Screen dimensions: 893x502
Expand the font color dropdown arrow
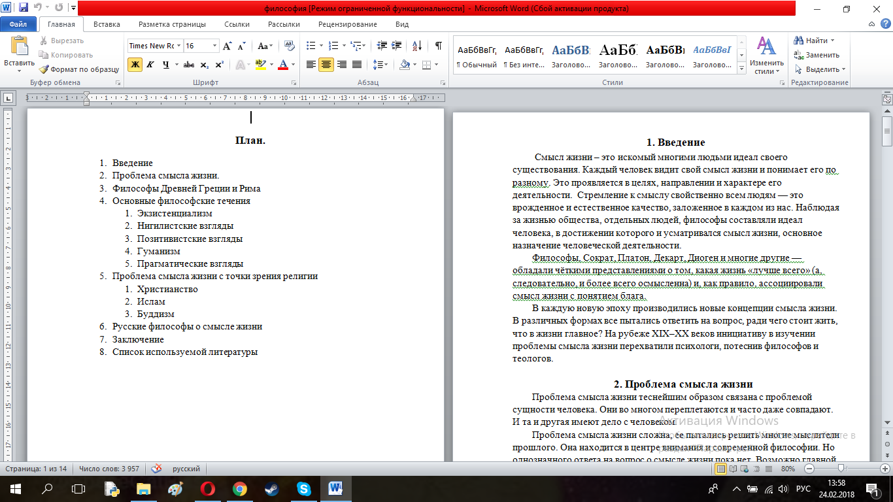[x=294, y=65]
